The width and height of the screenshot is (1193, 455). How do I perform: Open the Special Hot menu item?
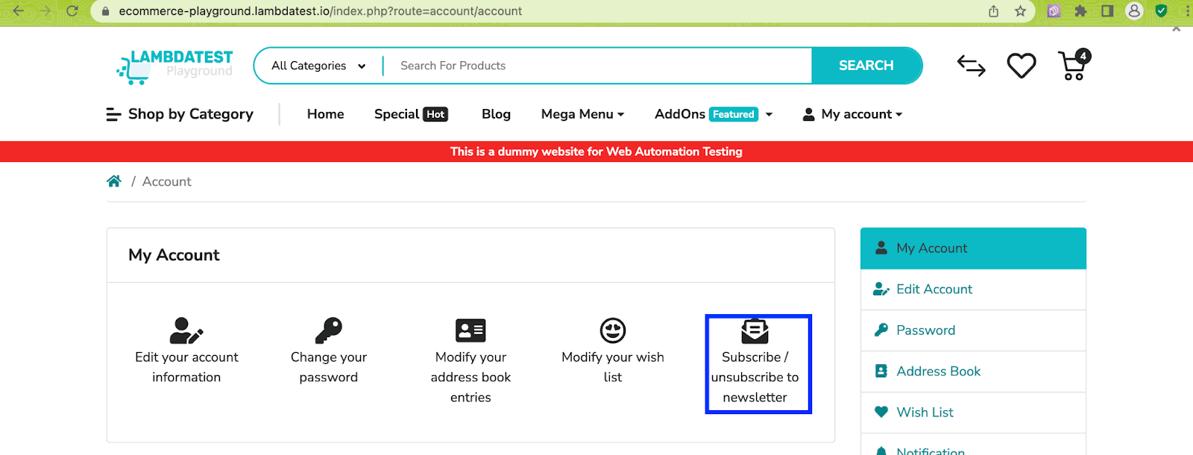[x=411, y=114]
